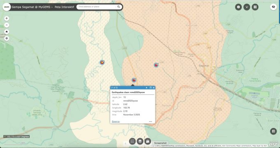Return to the default map extent (home)
280x148 pixels.
pyautogui.click(x=7, y=32)
